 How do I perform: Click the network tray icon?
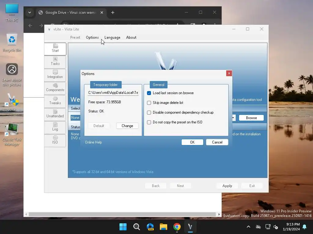pos(268,227)
